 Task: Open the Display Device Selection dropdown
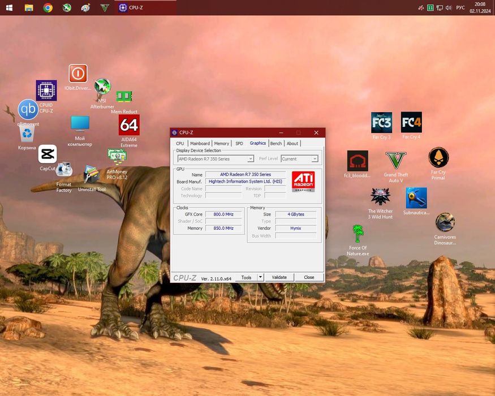click(216, 159)
